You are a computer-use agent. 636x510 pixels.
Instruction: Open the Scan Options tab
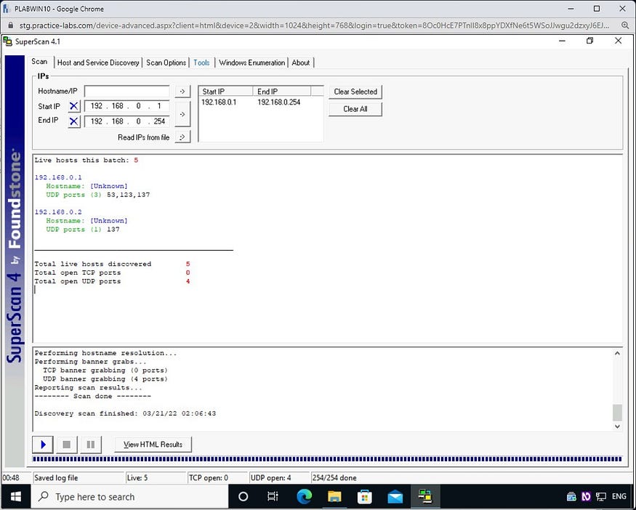pos(166,62)
